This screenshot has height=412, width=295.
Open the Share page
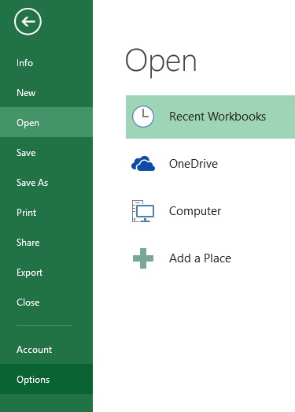click(x=46, y=243)
